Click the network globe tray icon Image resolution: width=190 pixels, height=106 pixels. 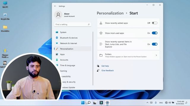click(x=166, y=103)
